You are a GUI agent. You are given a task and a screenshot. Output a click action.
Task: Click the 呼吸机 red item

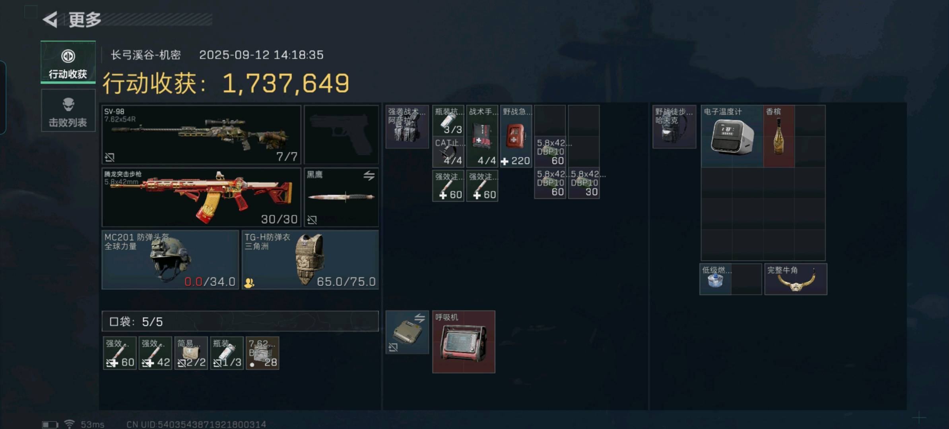pos(464,342)
